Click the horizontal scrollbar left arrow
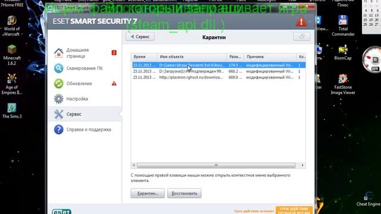 click(134, 165)
